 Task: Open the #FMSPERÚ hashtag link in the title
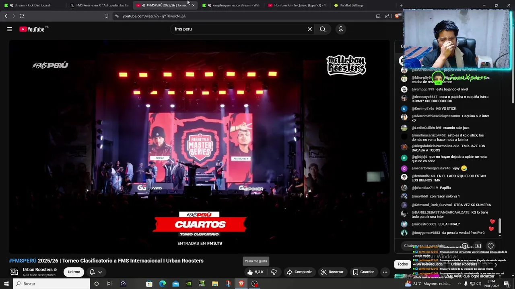[x=23, y=261]
